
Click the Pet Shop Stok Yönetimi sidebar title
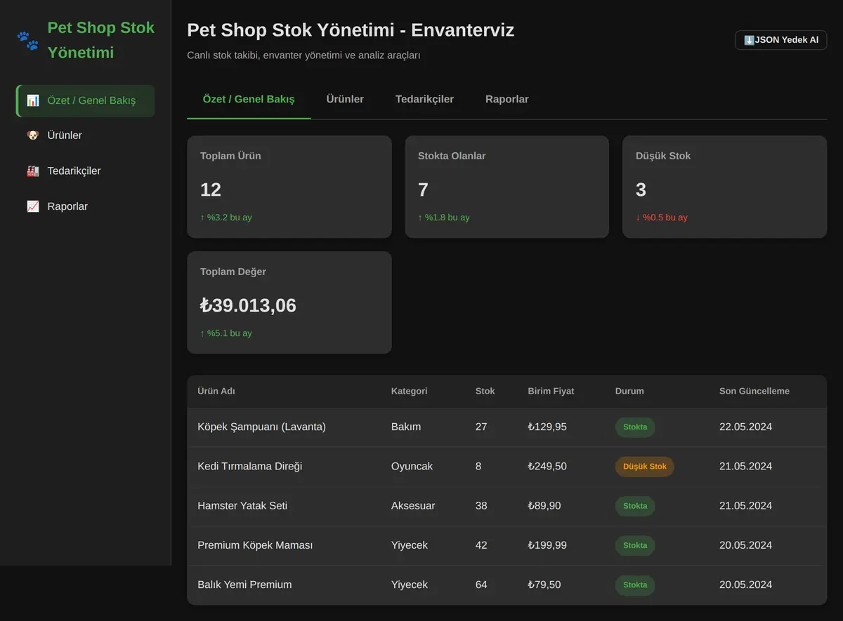[100, 40]
